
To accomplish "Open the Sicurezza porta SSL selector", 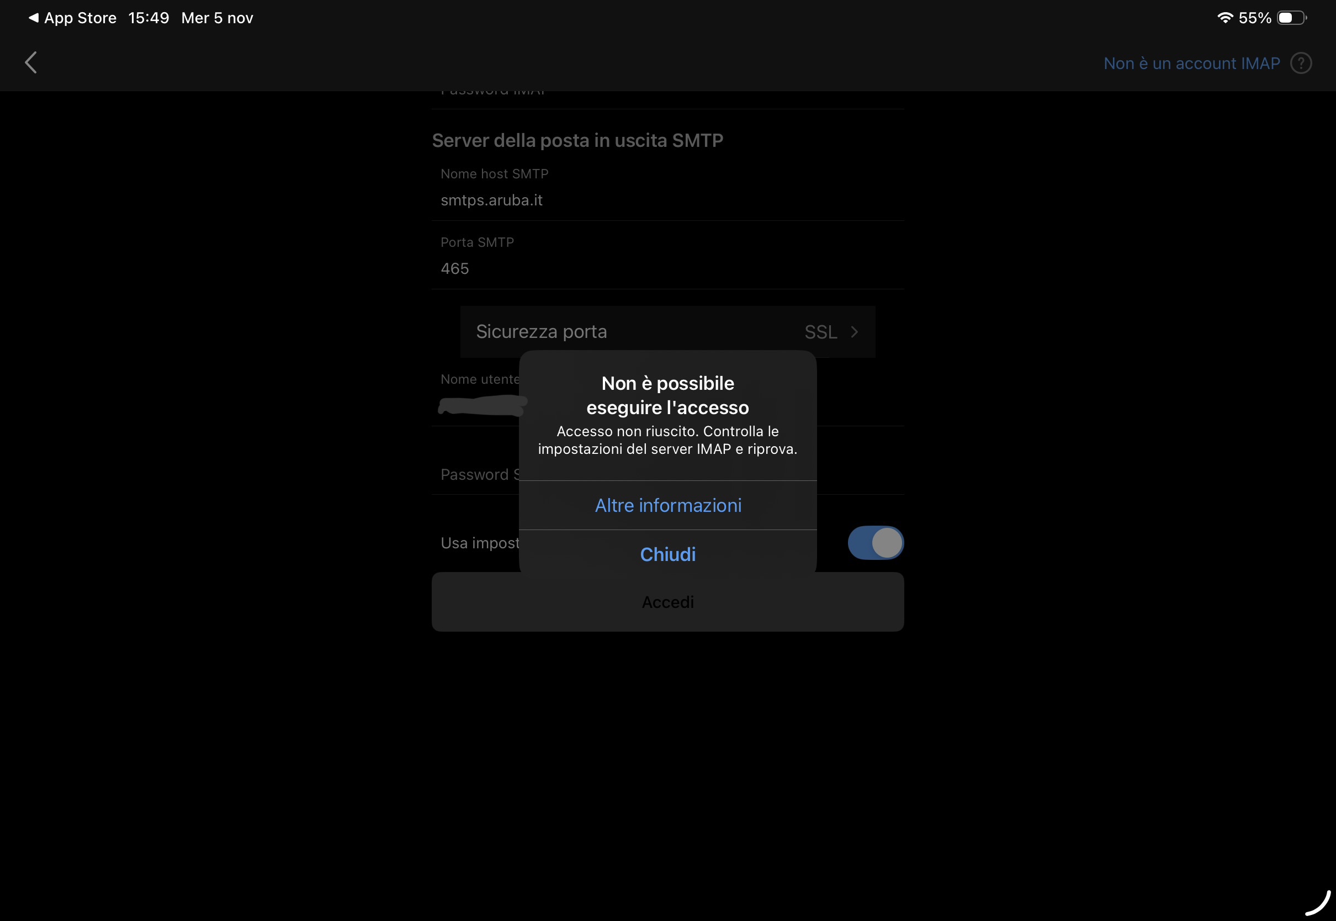I will (x=667, y=332).
